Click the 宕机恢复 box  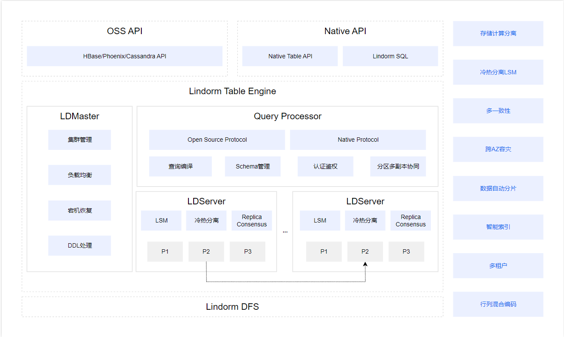pyautogui.click(x=80, y=210)
